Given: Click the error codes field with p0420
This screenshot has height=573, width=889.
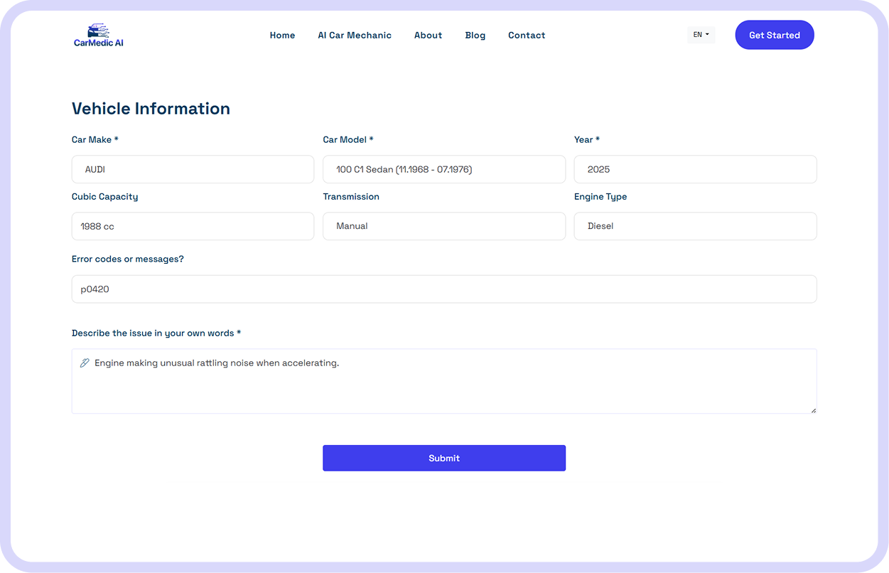Looking at the screenshot, I should tap(444, 289).
